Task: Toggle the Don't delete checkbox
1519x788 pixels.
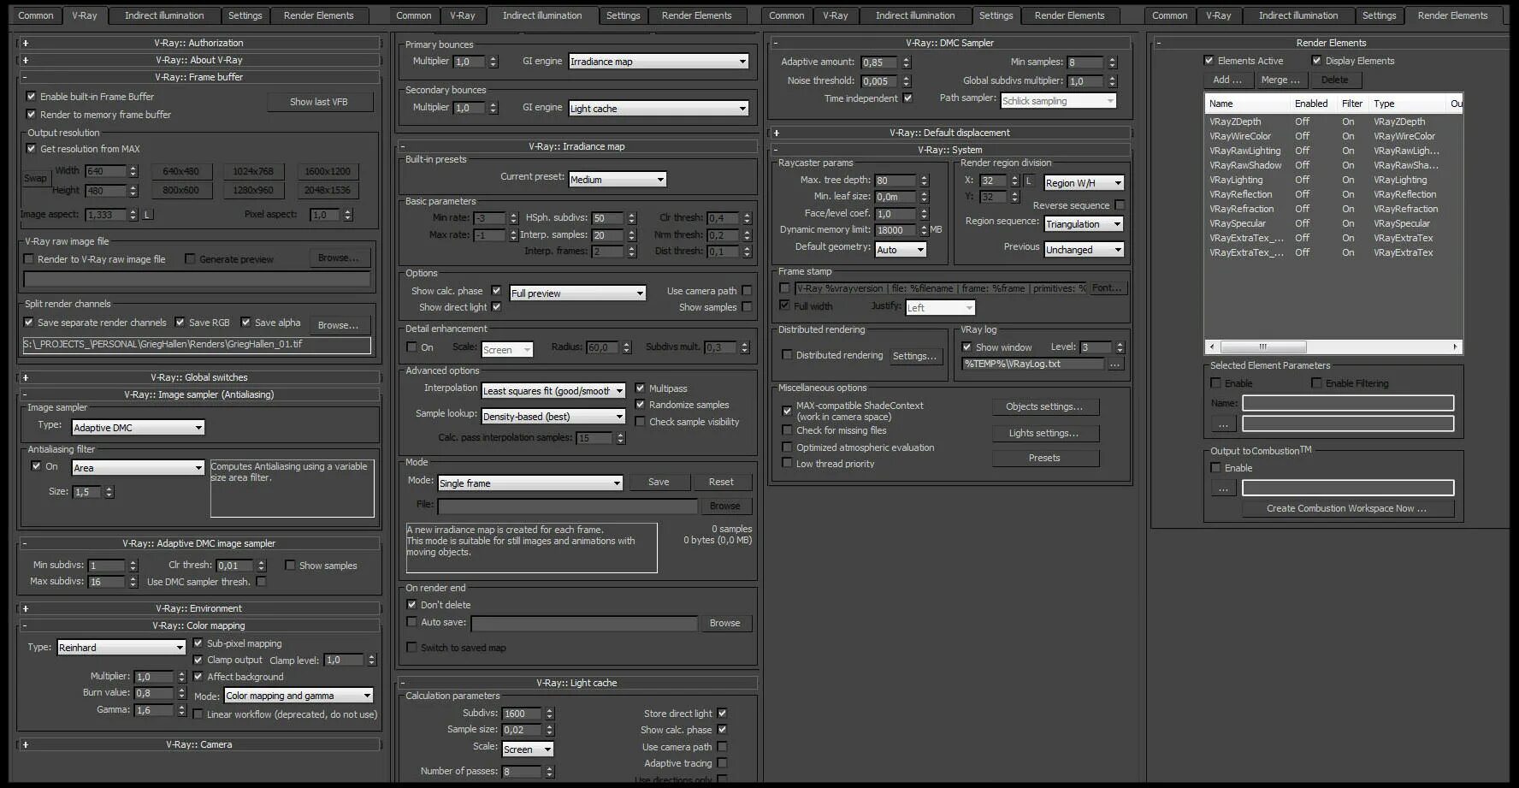Action: [x=411, y=605]
